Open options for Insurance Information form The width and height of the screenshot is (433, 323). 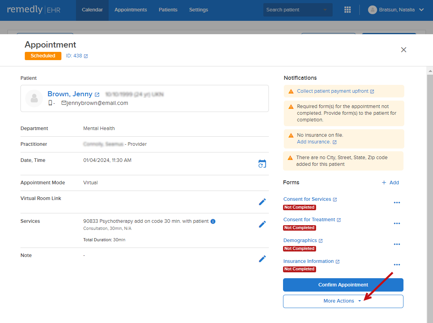pyautogui.click(x=397, y=264)
